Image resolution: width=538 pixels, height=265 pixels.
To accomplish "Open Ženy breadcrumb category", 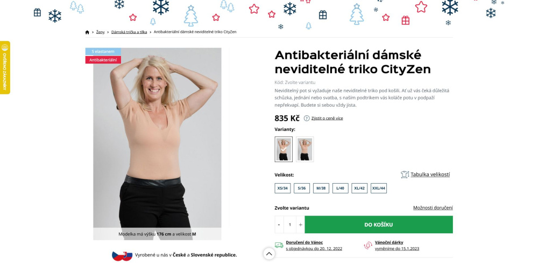I will [100, 32].
